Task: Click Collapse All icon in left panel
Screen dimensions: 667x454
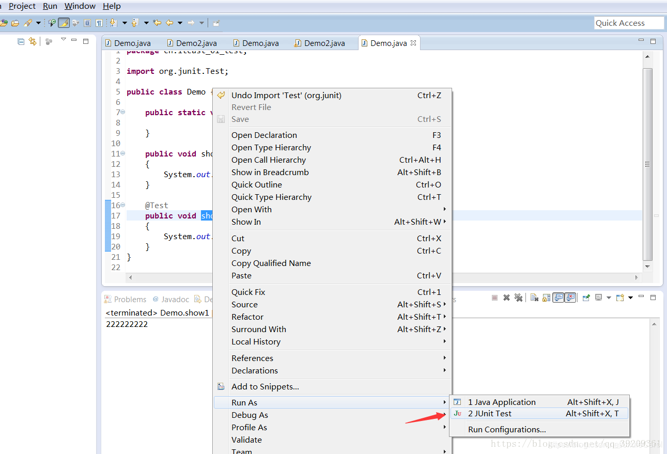Action: click(21, 41)
